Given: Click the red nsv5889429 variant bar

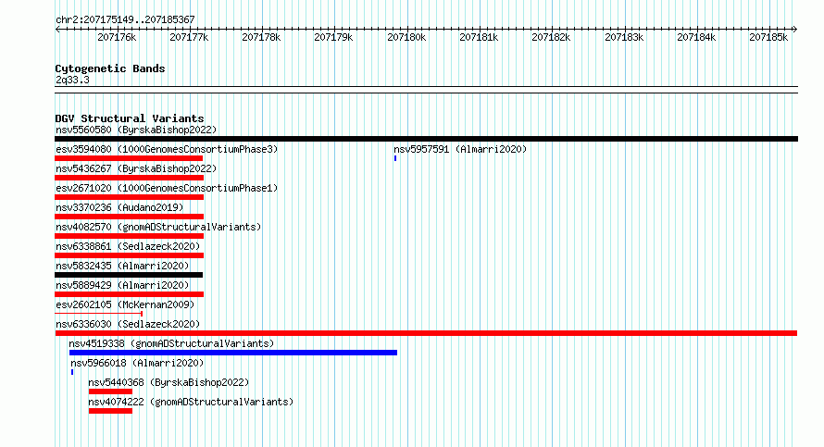Looking at the screenshot, I should pyautogui.click(x=130, y=294).
